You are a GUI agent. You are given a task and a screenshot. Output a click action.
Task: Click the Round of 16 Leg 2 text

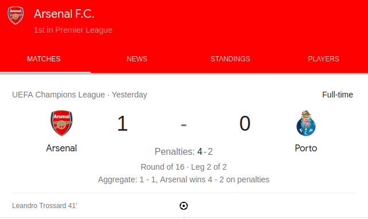[x=184, y=167]
